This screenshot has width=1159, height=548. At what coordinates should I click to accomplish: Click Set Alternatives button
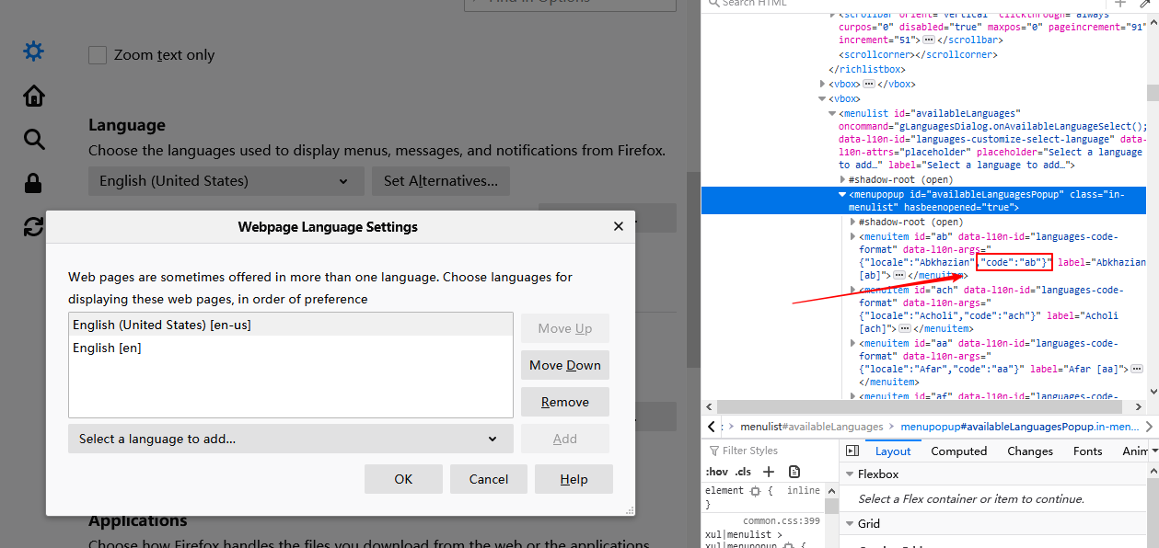[x=441, y=181]
